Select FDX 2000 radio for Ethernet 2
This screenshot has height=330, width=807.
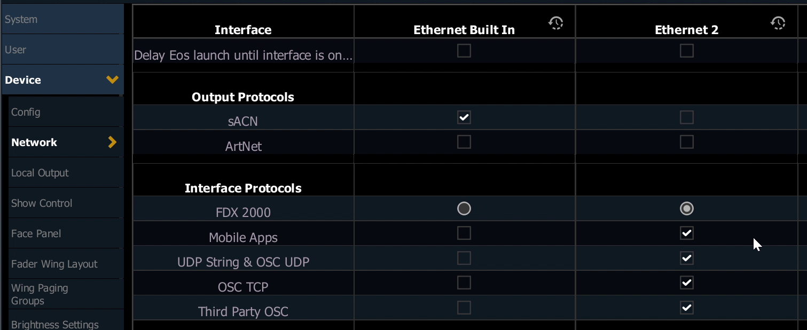(686, 208)
